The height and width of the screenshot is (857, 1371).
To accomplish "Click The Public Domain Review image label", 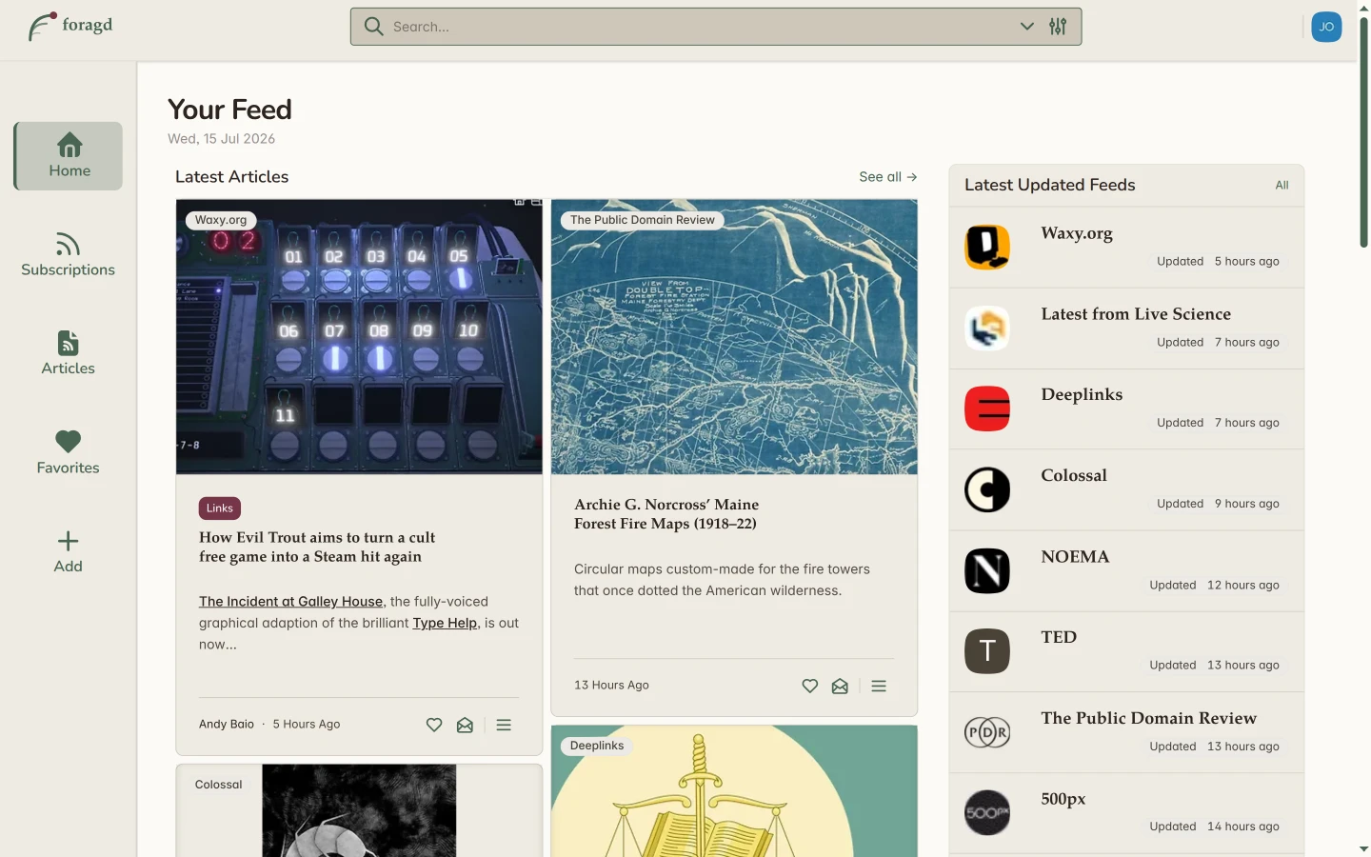I will click(x=643, y=220).
